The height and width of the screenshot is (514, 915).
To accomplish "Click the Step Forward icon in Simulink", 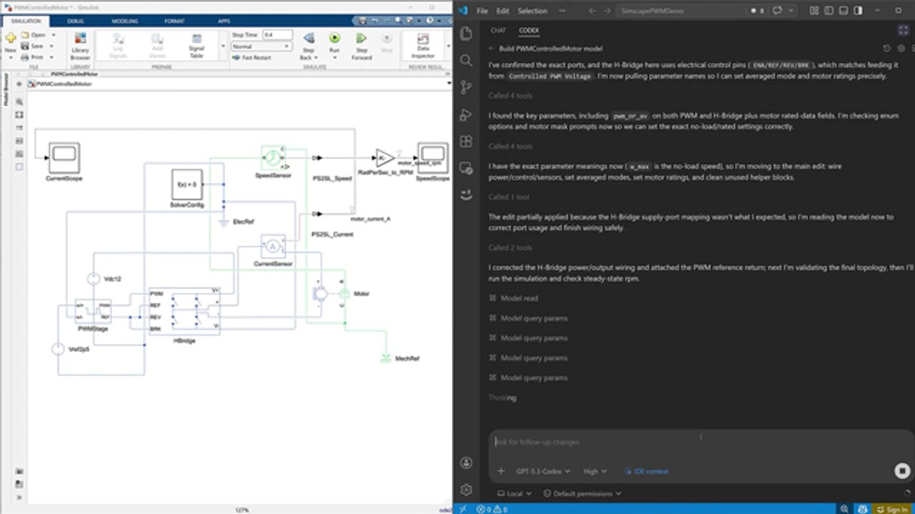I will [362, 39].
